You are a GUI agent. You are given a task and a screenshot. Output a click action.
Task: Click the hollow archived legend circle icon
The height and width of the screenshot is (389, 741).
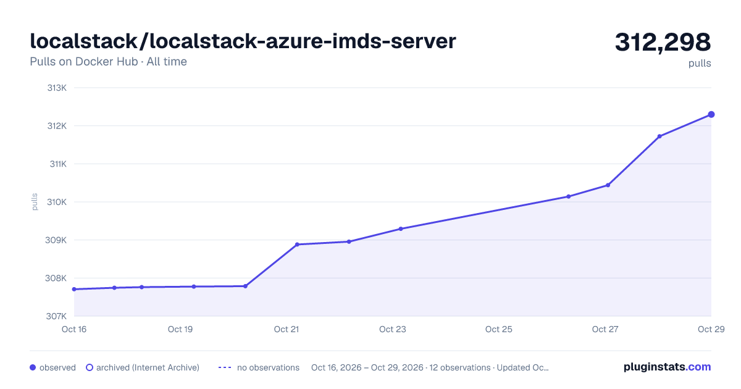coord(90,367)
